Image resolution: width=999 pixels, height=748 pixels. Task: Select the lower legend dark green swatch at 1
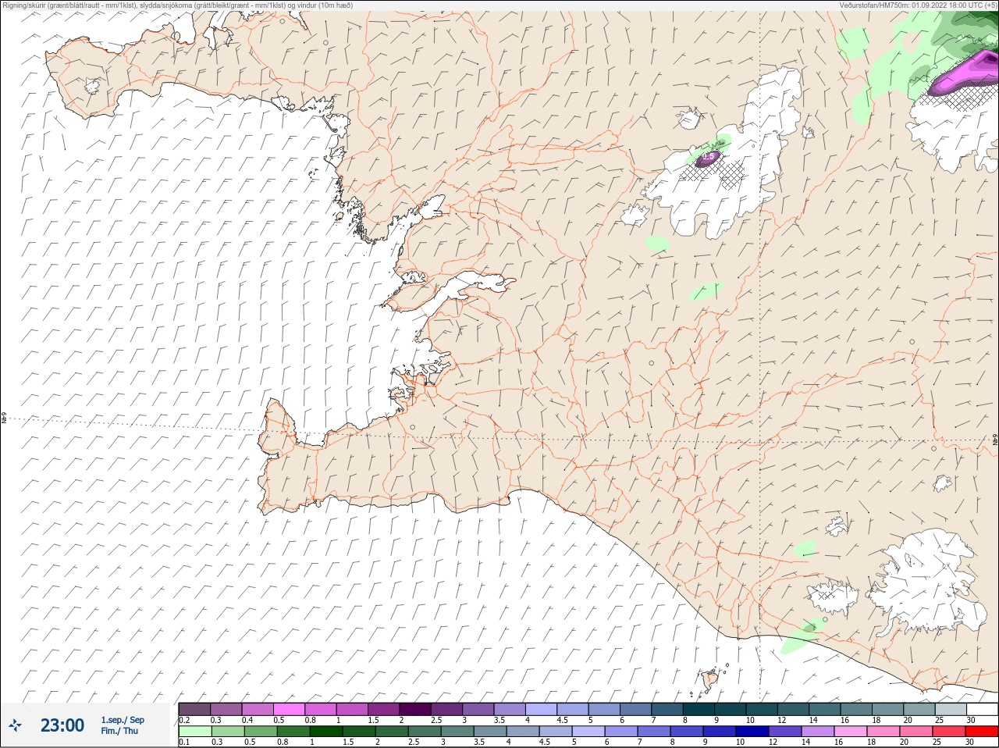point(325,732)
